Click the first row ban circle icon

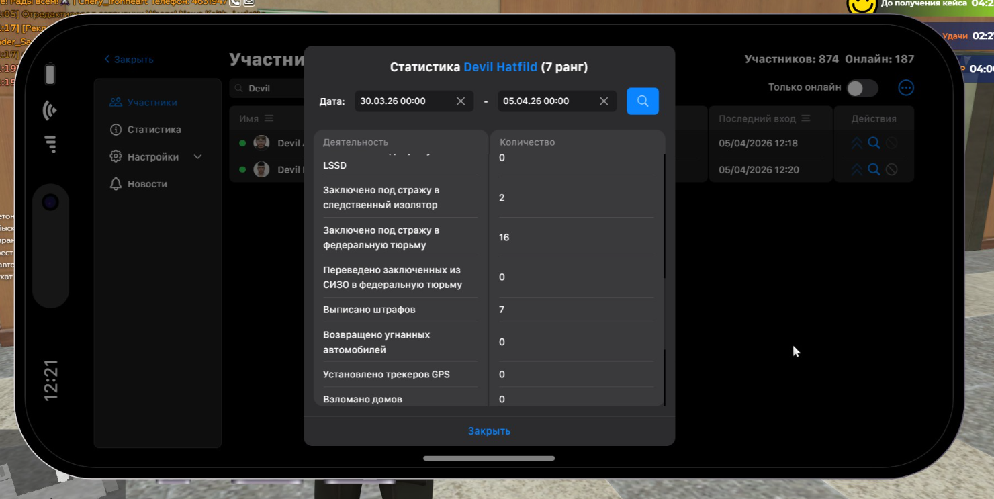[891, 143]
